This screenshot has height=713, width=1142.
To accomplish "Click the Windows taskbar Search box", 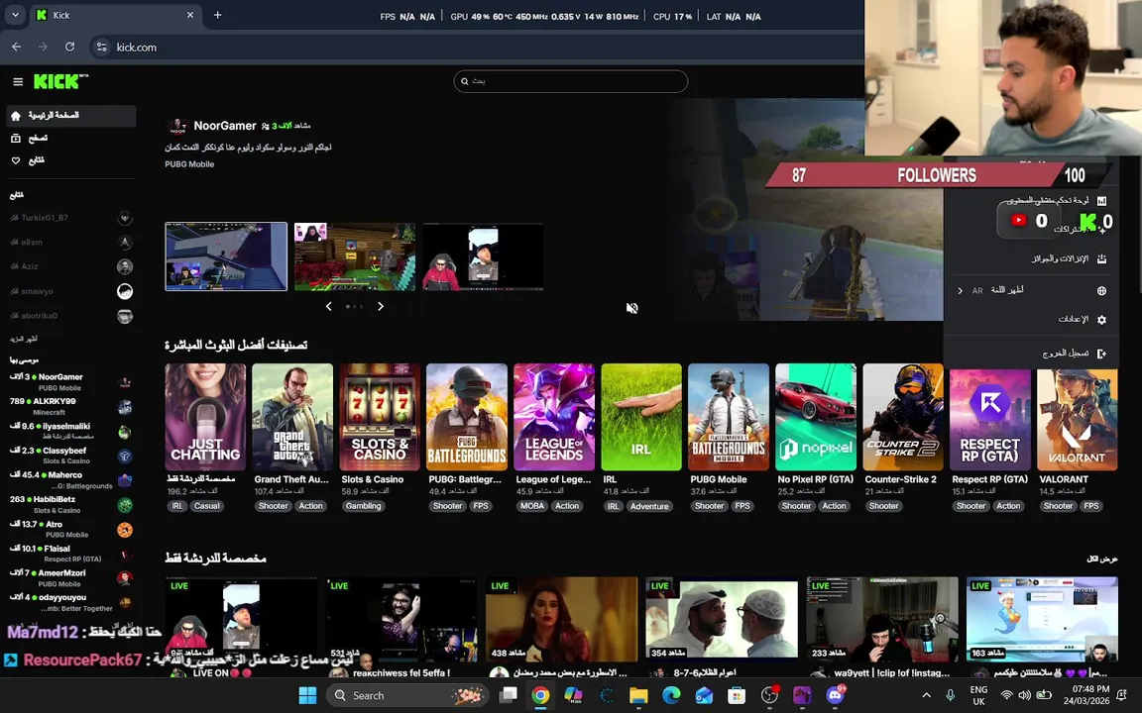I will [406, 695].
